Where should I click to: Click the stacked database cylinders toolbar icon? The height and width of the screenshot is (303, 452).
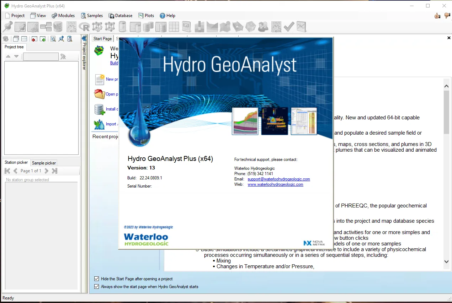click(x=148, y=27)
